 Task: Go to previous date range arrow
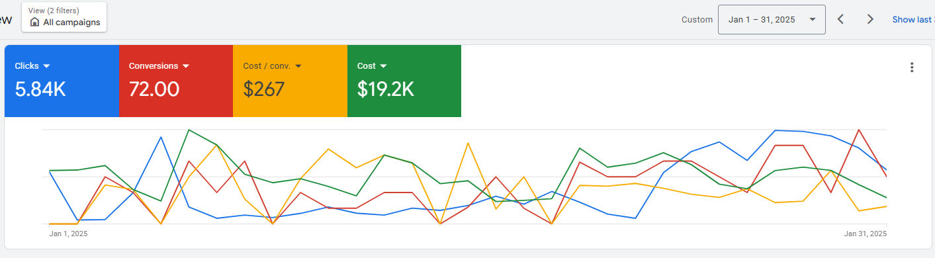click(x=840, y=19)
